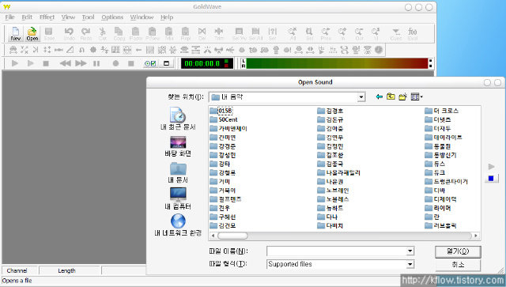Open the Effect menu
The width and height of the screenshot is (506, 287).
[47, 17]
